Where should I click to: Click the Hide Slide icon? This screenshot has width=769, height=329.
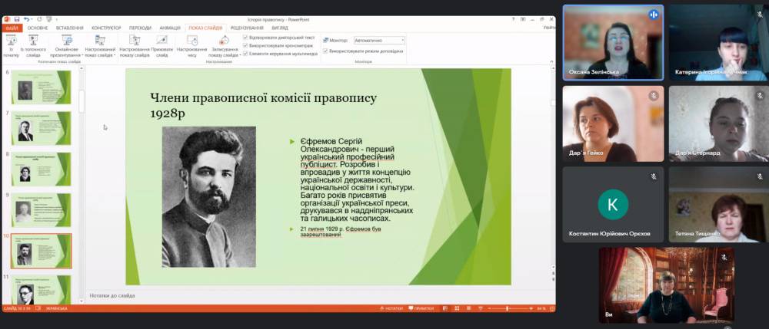(161, 44)
